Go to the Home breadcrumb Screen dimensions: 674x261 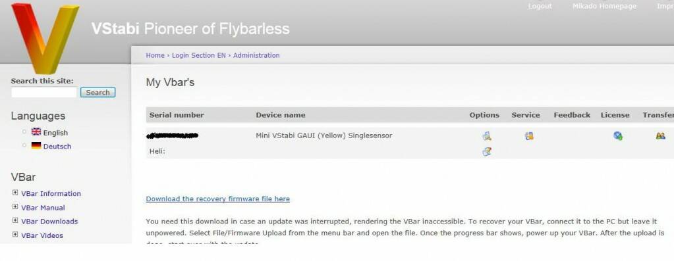(x=155, y=55)
